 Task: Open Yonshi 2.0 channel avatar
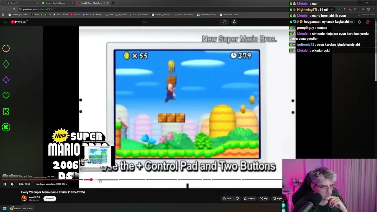(24, 198)
